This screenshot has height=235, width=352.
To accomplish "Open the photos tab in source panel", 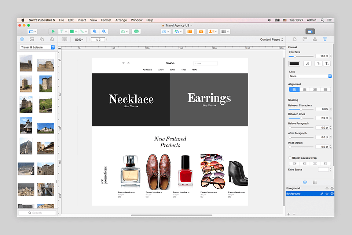I will point(32,39).
